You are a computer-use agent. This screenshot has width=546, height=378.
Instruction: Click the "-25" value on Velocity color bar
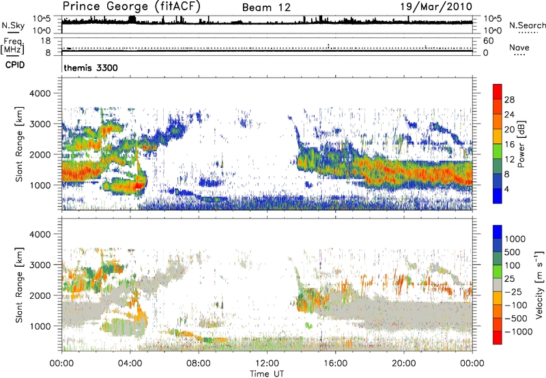pos(513,292)
